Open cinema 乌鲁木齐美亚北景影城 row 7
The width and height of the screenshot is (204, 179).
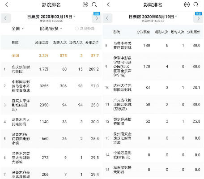click(51, 173)
